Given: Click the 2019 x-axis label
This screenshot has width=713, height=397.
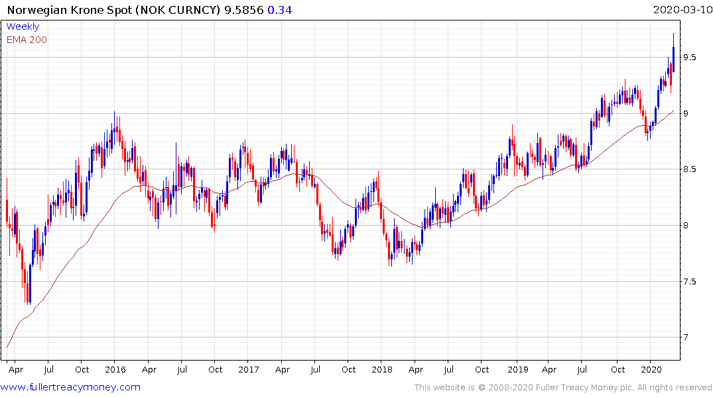Looking at the screenshot, I should 518,369.
